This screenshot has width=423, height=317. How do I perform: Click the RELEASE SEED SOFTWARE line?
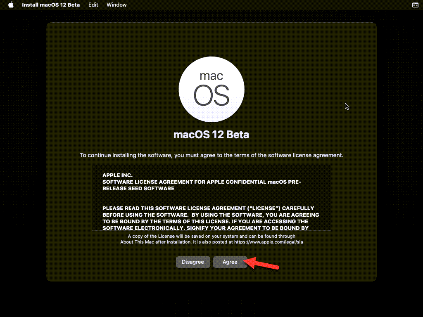pyautogui.click(x=138, y=188)
